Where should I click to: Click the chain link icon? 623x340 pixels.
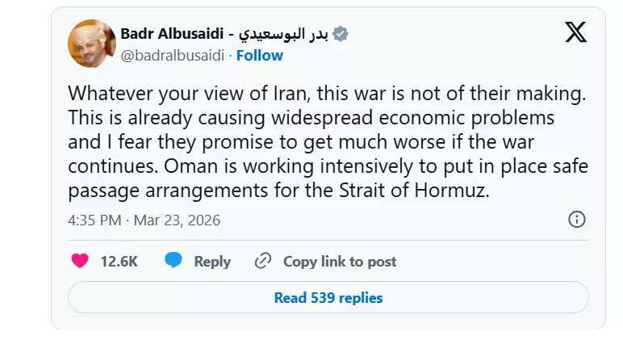263,261
